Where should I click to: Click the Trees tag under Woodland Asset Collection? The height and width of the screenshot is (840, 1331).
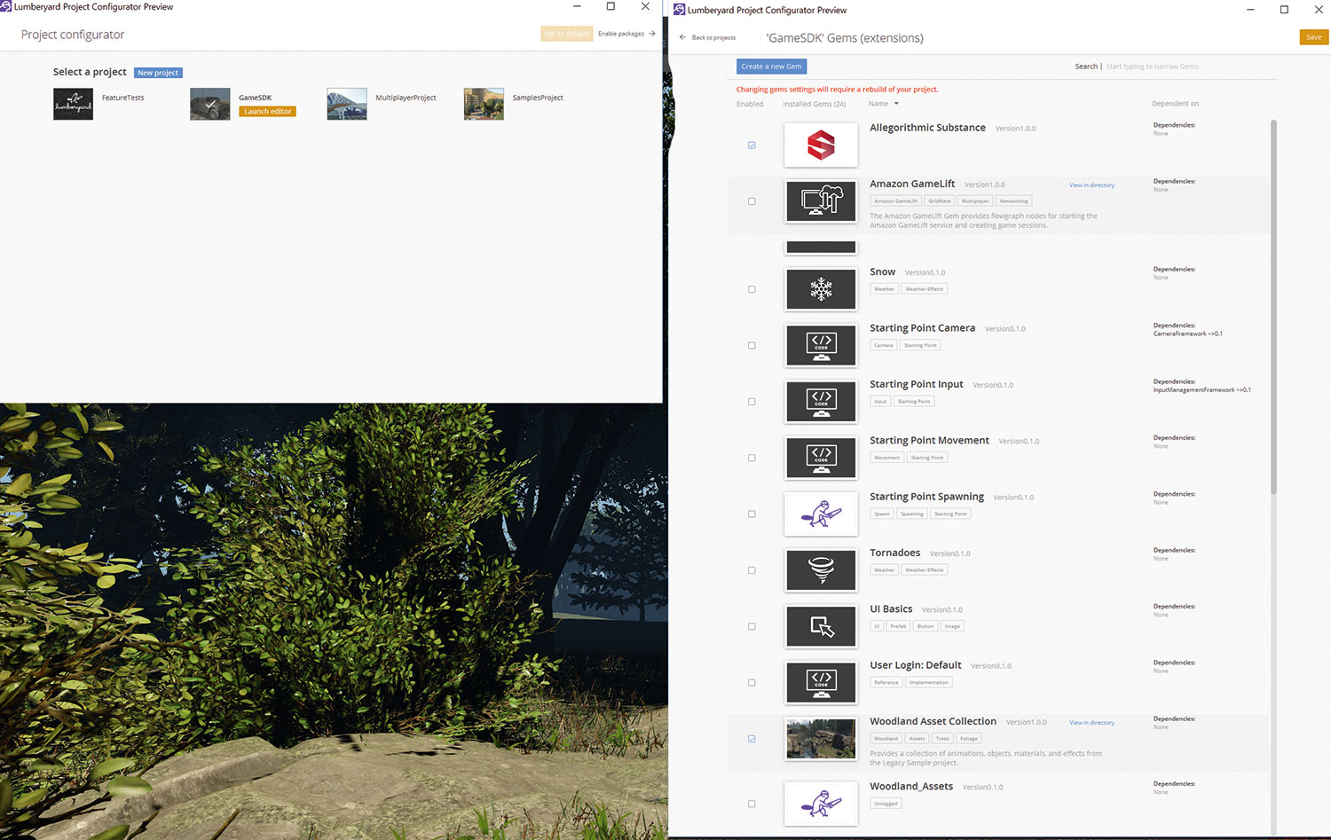pos(942,739)
